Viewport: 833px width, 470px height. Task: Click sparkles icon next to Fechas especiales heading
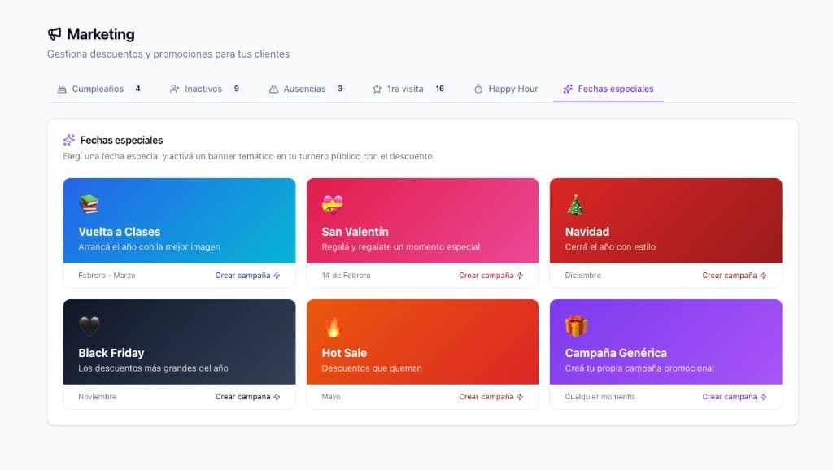point(69,140)
